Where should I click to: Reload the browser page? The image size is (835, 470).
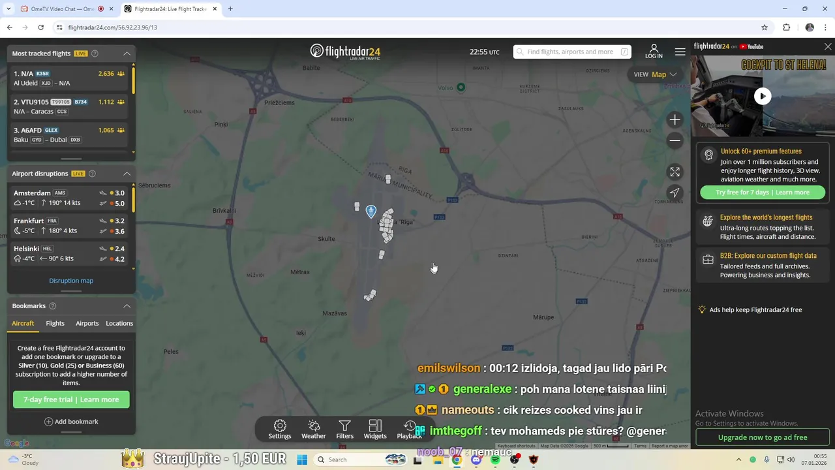click(x=40, y=27)
